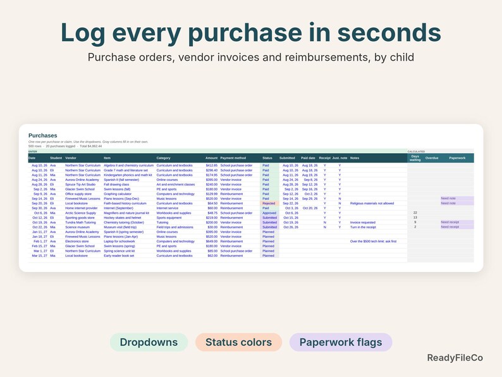Click the Sports equipment category cell
Image resolution: width=502 pixels, height=377 pixels.
tap(169, 218)
